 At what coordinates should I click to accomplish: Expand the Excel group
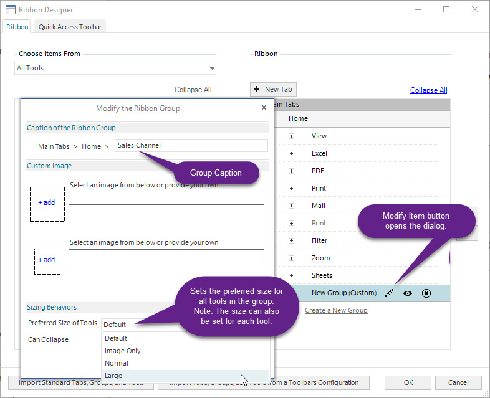[291, 154]
